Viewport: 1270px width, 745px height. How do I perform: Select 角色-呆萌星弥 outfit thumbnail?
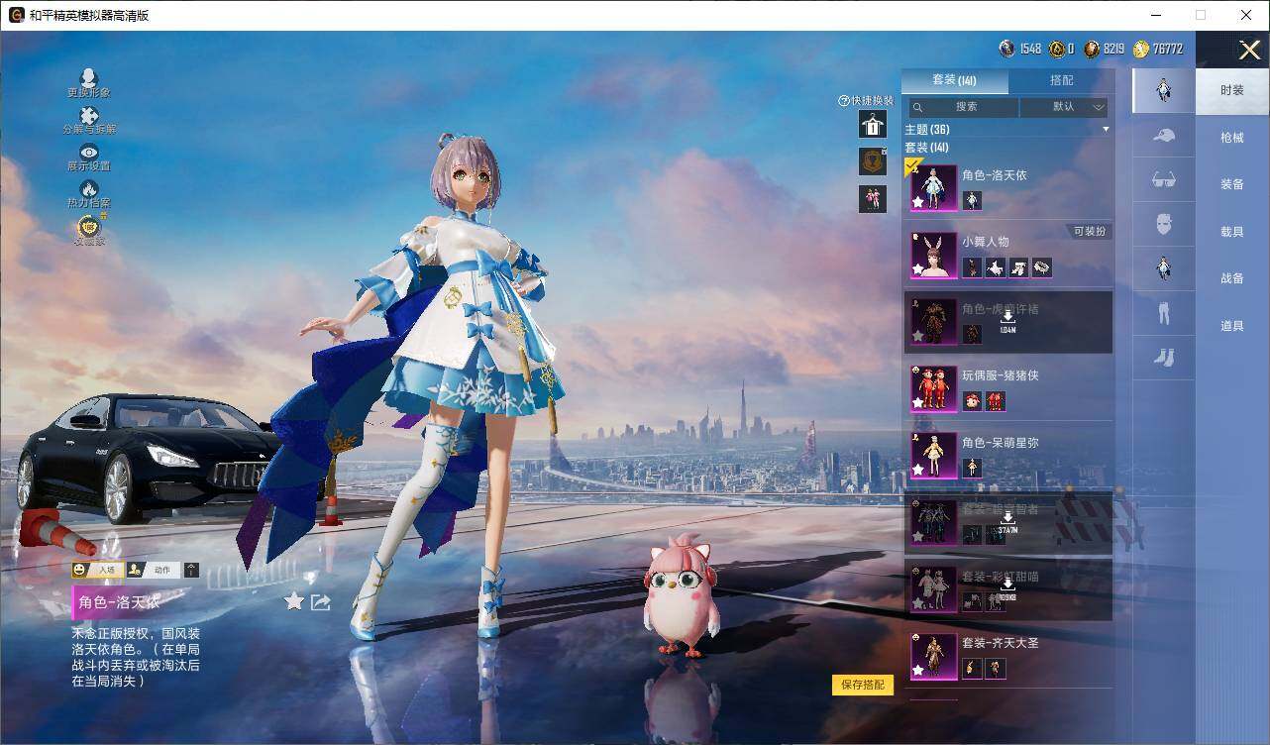[x=934, y=456]
